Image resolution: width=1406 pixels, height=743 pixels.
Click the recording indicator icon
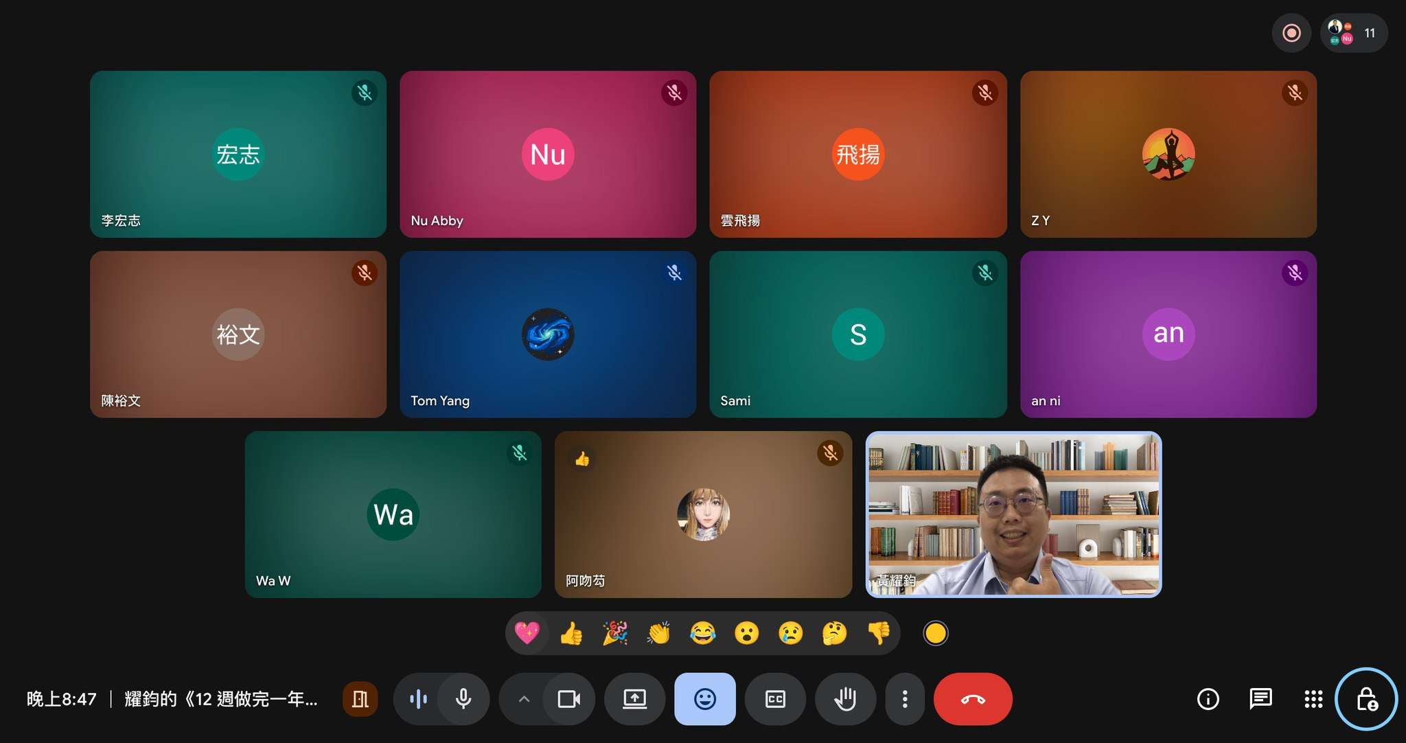[1291, 33]
